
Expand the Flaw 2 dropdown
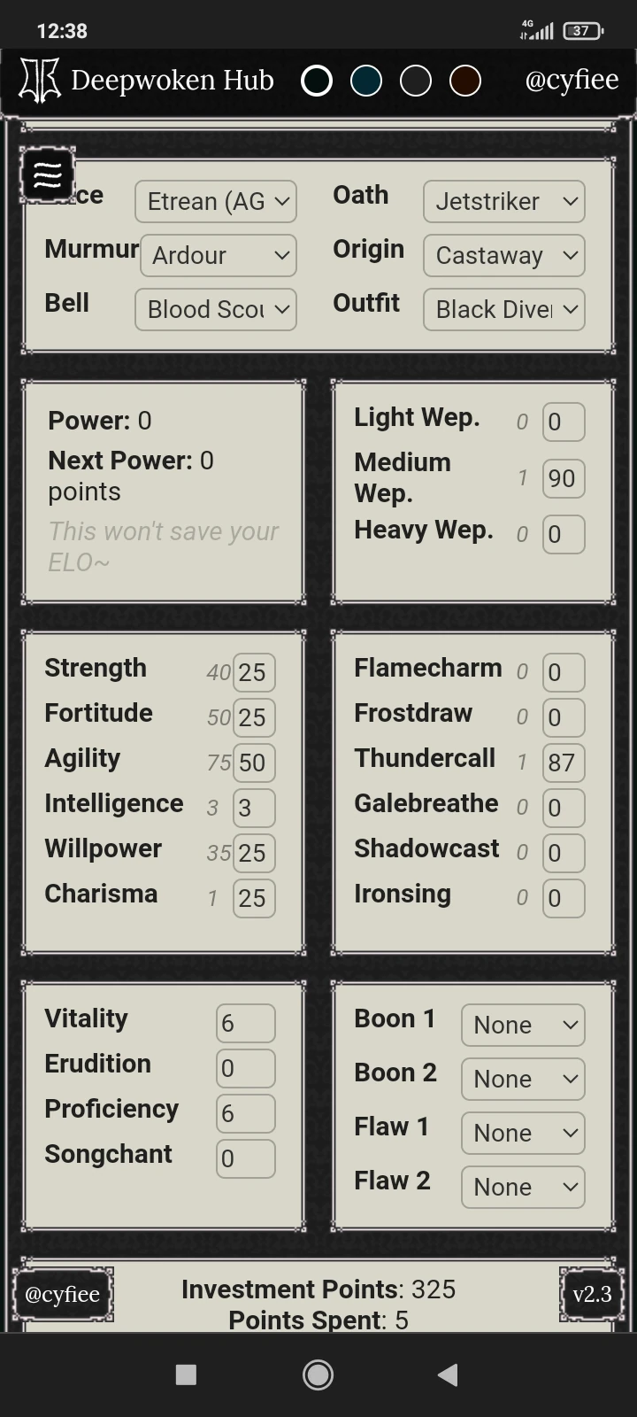[523, 1188]
